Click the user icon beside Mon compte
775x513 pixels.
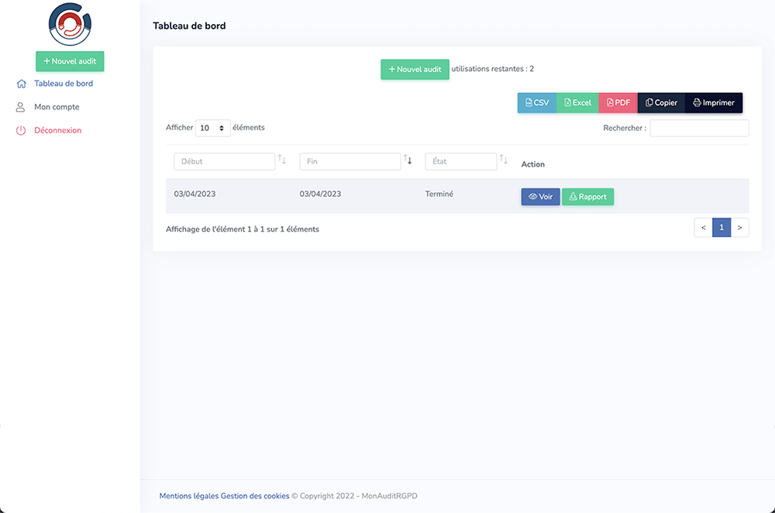point(21,108)
